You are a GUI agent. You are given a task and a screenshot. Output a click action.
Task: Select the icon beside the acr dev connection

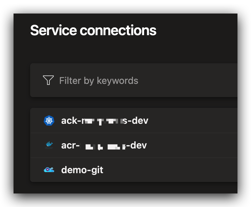click(x=49, y=145)
